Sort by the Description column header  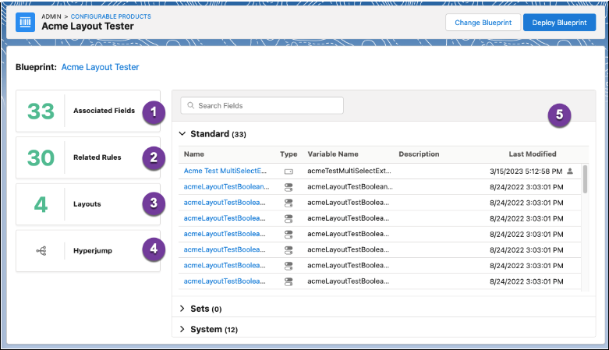[x=419, y=154]
